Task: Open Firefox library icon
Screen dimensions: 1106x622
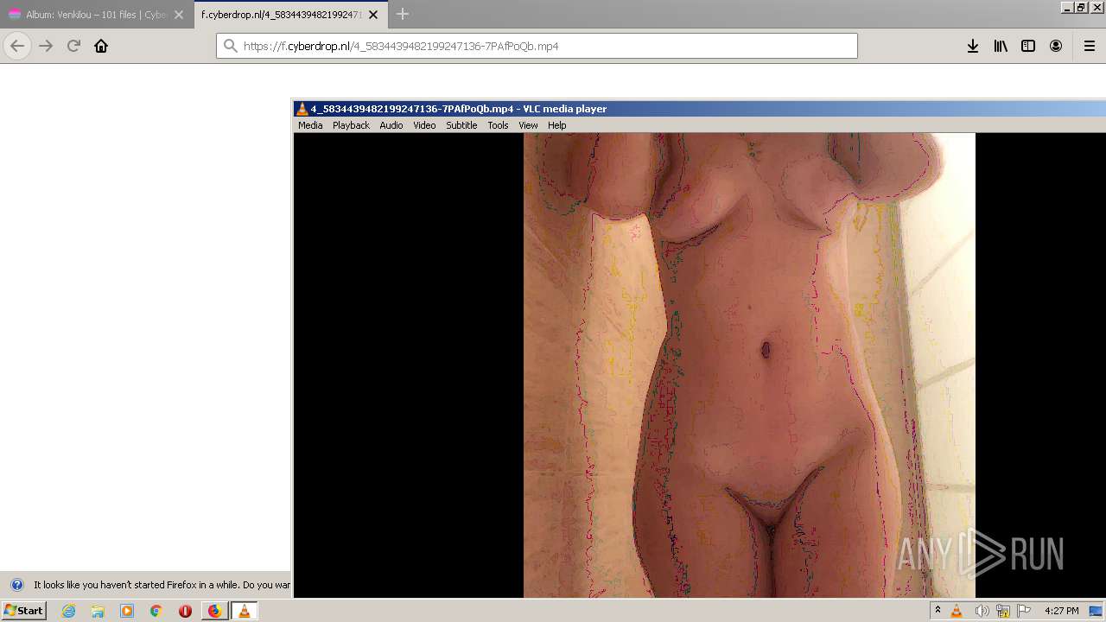Action: [1001, 46]
